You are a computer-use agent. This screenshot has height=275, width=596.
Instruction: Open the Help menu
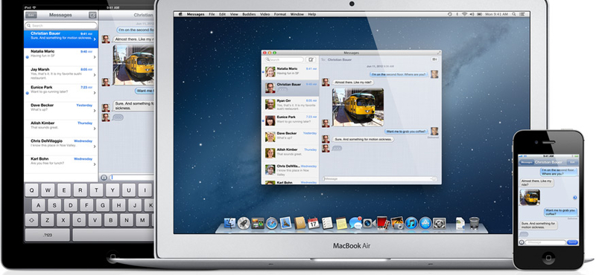click(312, 14)
